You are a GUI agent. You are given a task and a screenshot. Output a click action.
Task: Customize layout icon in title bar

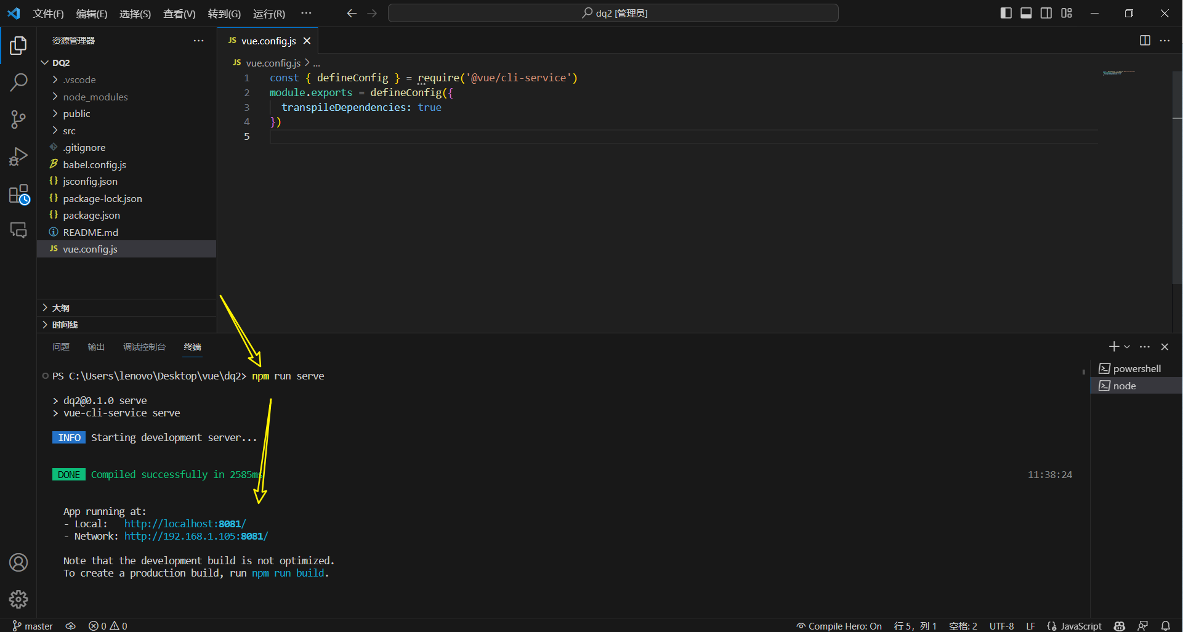point(1067,13)
